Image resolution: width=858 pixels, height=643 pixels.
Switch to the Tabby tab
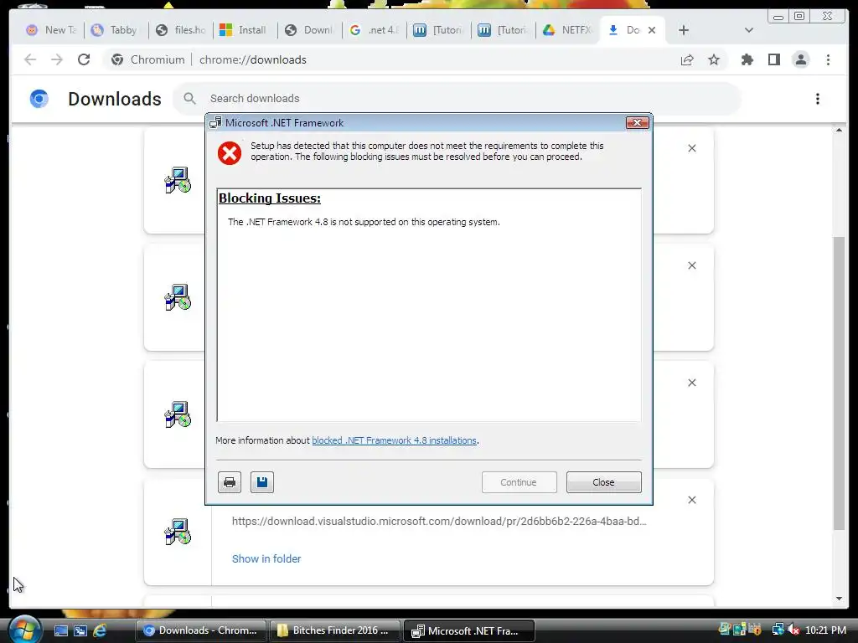click(116, 30)
